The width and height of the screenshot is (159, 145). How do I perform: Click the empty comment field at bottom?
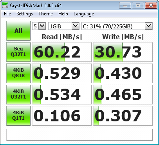pos(79,135)
